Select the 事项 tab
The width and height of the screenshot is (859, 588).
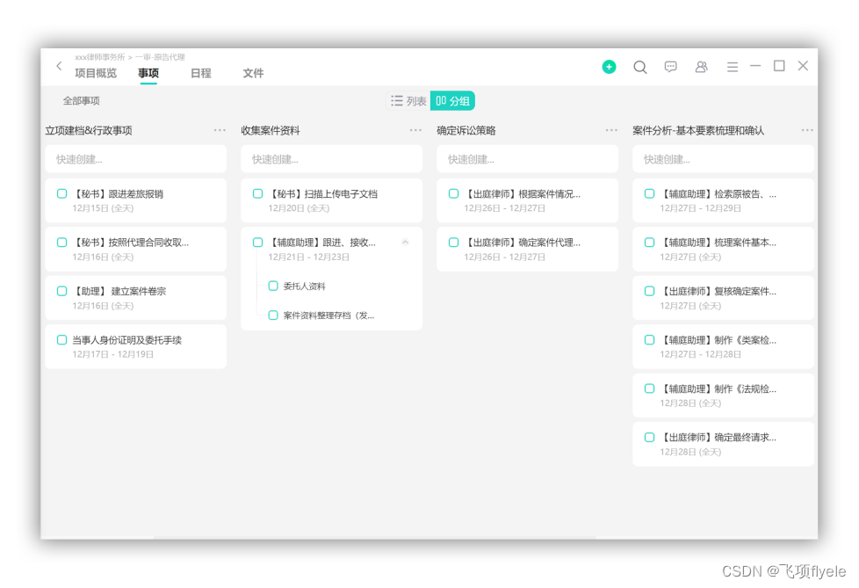click(148, 73)
